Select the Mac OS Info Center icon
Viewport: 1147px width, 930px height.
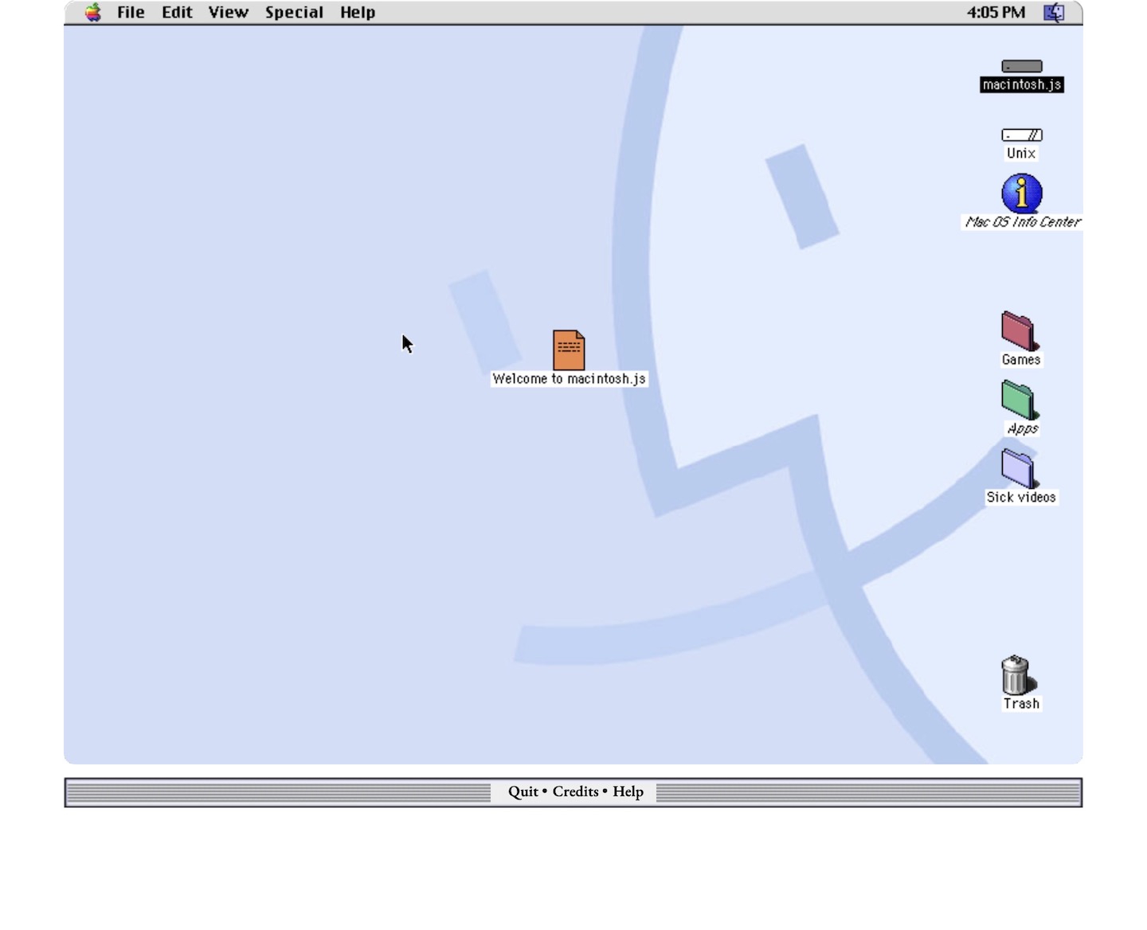pyautogui.click(x=1022, y=193)
